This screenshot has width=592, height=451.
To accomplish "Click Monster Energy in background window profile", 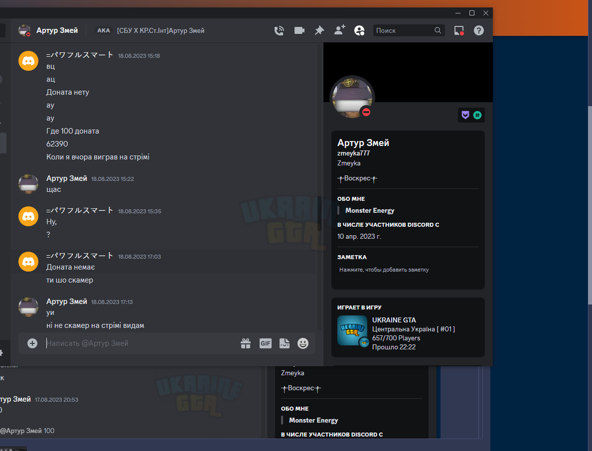I will coord(313,421).
